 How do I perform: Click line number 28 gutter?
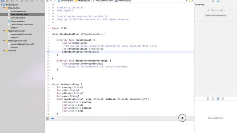click(49, 85)
